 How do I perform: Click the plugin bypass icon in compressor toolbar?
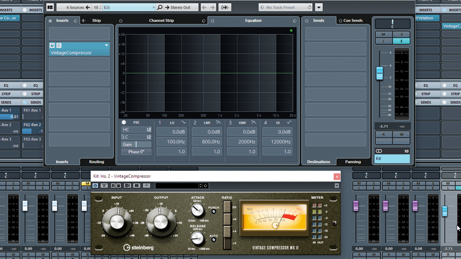pos(104,186)
